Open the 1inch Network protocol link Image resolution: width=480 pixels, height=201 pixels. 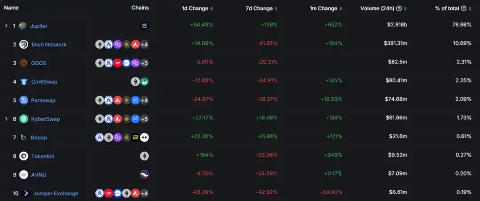(49, 44)
